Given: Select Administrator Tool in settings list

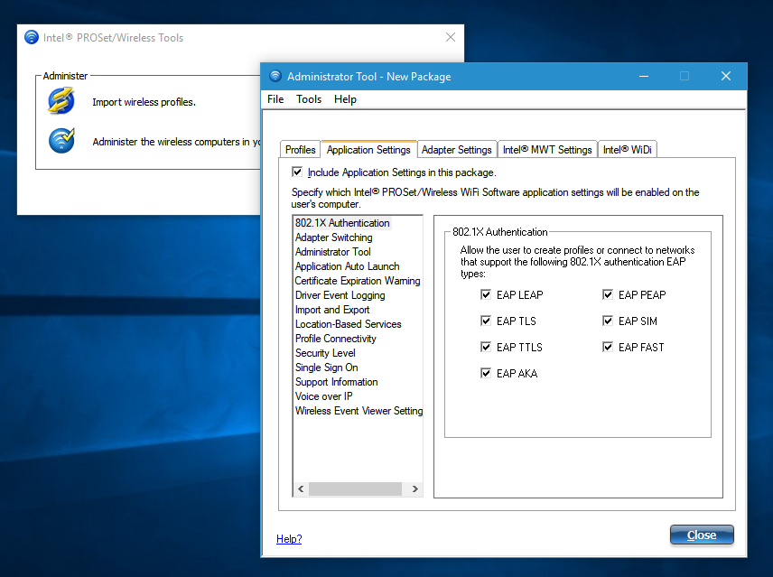Looking at the screenshot, I should pos(332,252).
